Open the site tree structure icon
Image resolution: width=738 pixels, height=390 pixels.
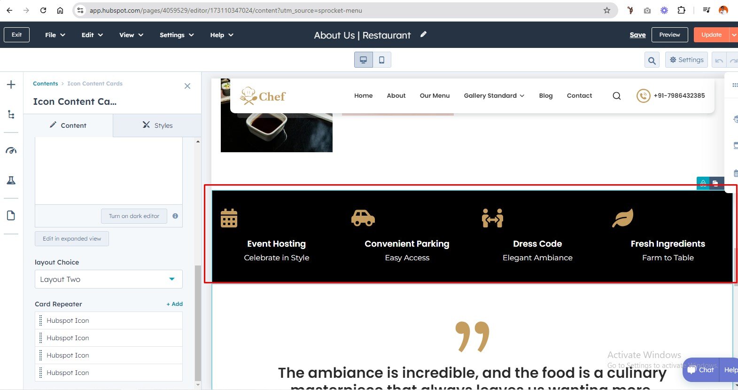(x=11, y=115)
